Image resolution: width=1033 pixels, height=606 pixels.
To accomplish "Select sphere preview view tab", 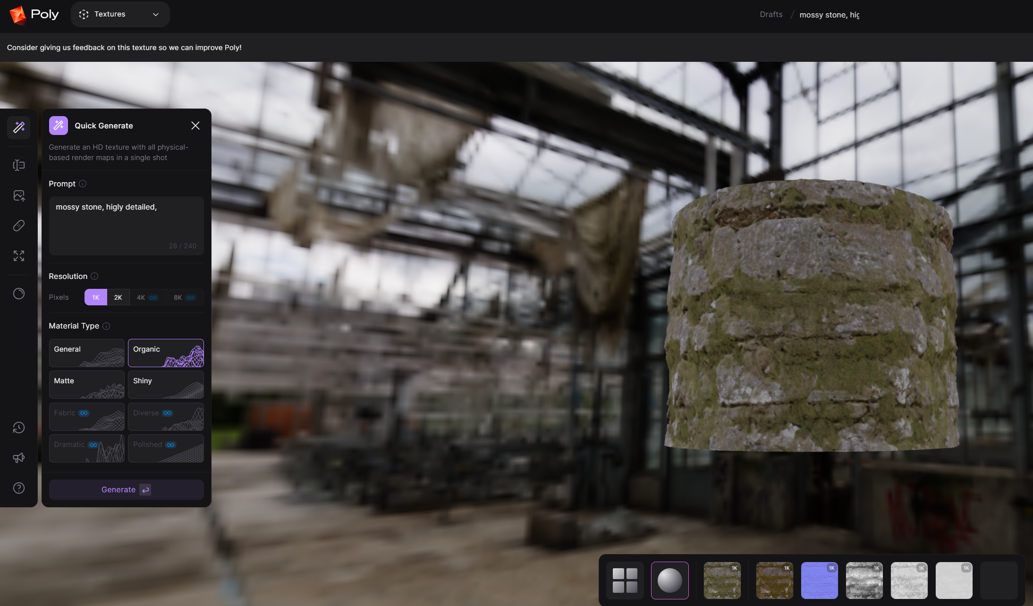I will click(669, 580).
